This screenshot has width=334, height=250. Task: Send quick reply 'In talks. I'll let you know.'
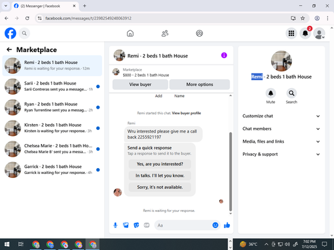click(x=160, y=175)
